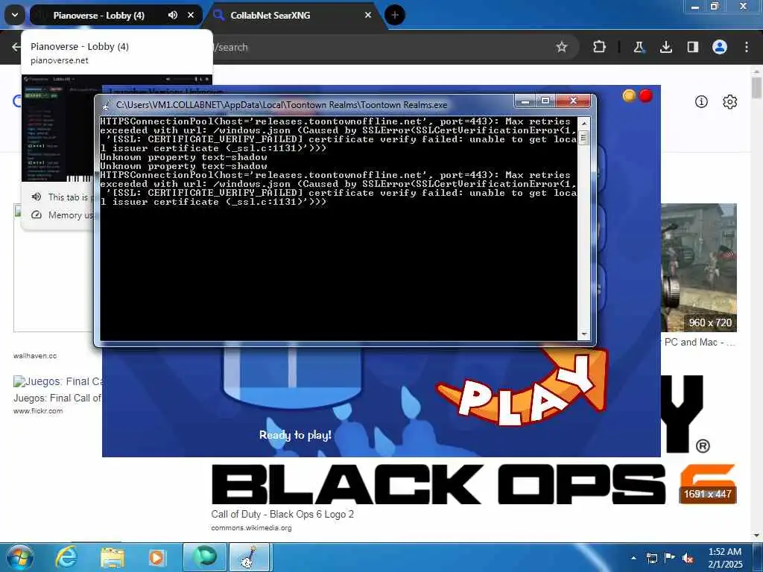Show hidden system tray icons arrow
The width and height of the screenshot is (763, 572).
click(633, 558)
